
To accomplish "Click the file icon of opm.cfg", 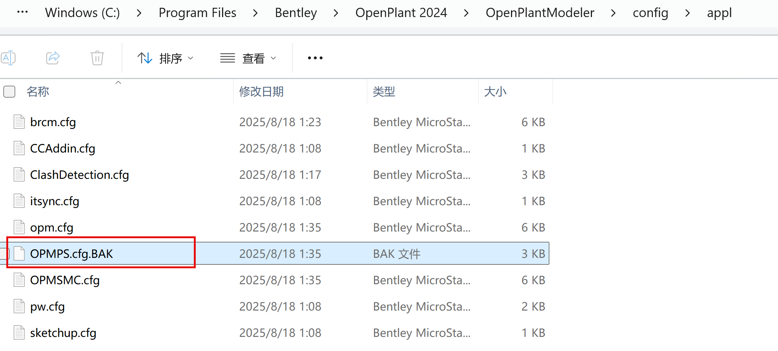I will click(19, 227).
